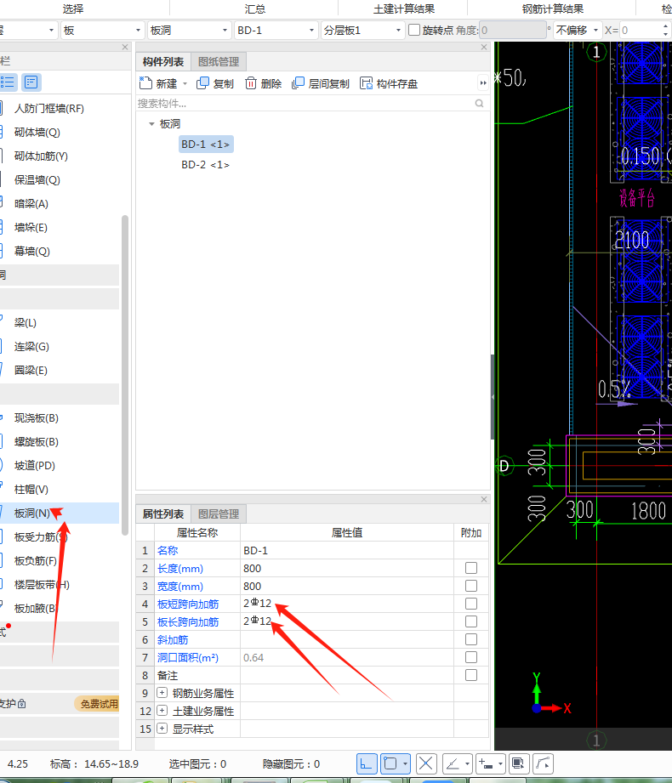The width and height of the screenshot is (672, 783).
Task: Check 附加 box for 长度(mm) row
Action: (470, 568)
